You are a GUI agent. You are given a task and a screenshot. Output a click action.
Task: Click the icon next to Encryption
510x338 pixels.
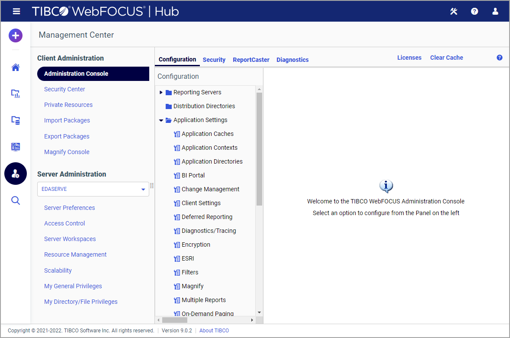(x=177, y=245)
